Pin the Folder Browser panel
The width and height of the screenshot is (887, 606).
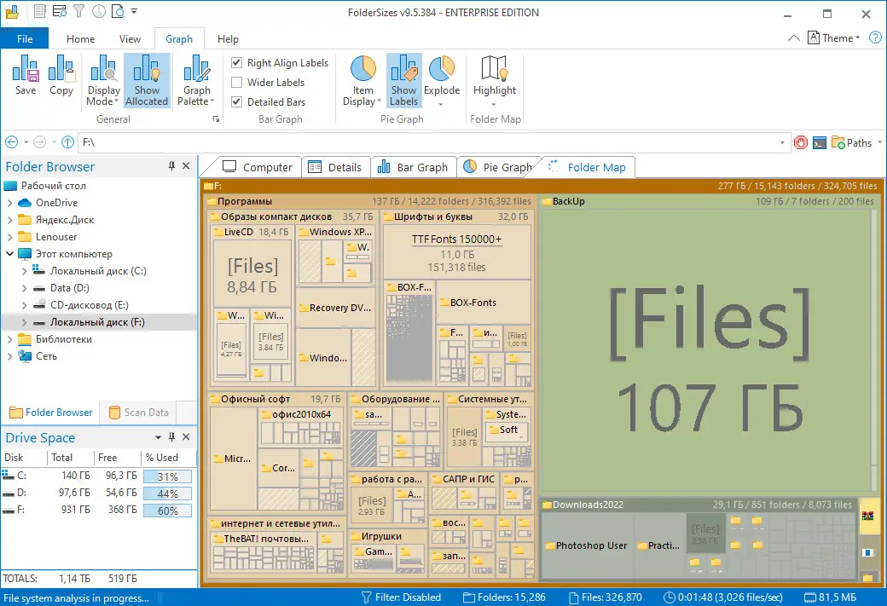[171, 165]
